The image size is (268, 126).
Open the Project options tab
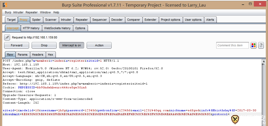pos(170,20)
